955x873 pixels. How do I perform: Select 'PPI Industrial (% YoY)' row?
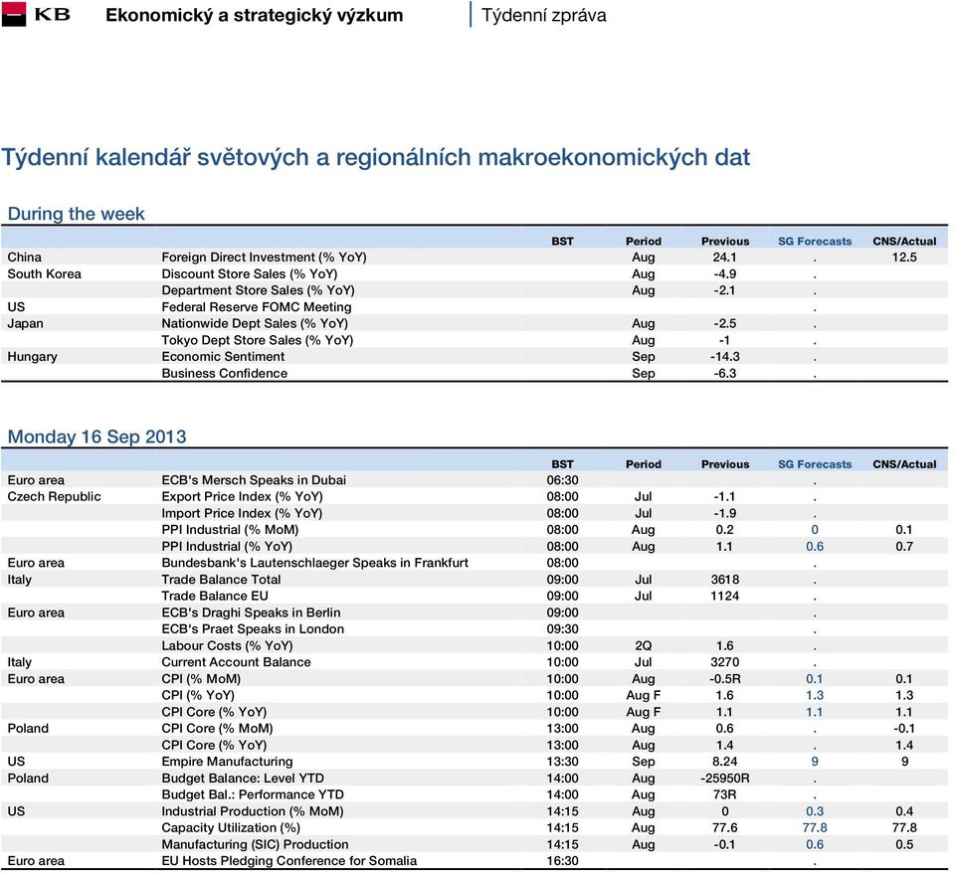tap(475, 546)
